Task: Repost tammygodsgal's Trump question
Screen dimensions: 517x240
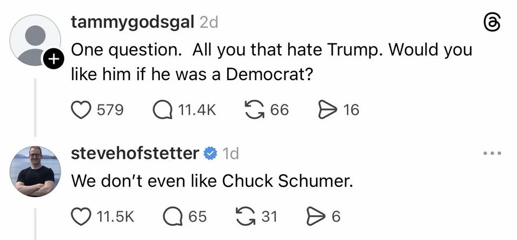Action: pyautogui.click(x=254, y=110)
